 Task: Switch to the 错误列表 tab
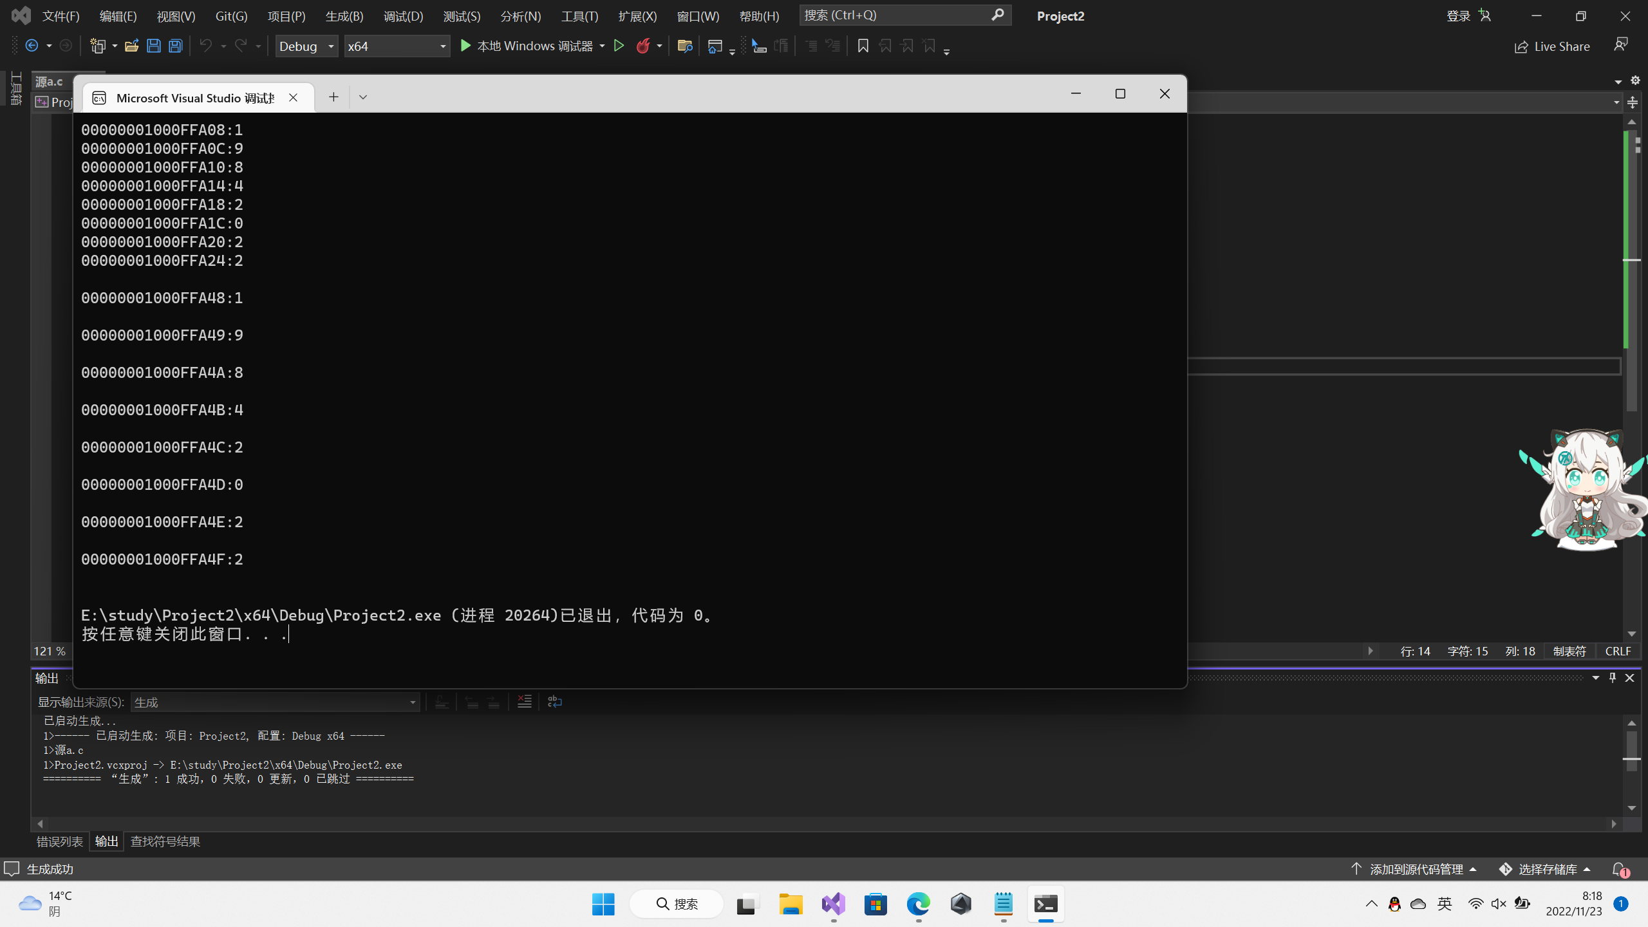pos(59,841)
